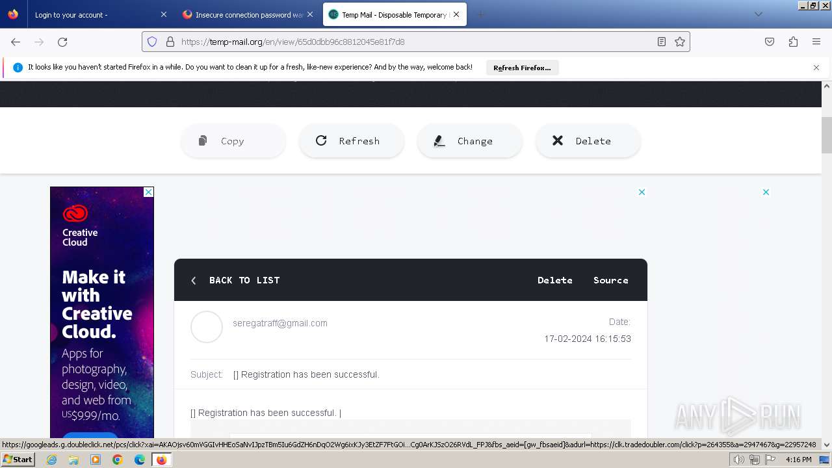Image resolution: width=832 pixels, height=468 pixels.
Task: Close the right-side ad with the X icon
Action: point(766,192)
